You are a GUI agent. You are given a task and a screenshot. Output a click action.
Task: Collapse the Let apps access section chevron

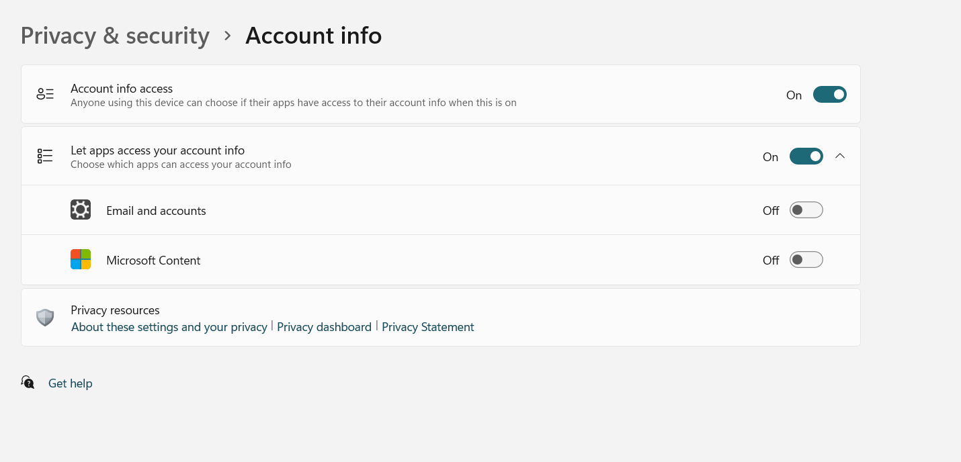click(840, 156)
